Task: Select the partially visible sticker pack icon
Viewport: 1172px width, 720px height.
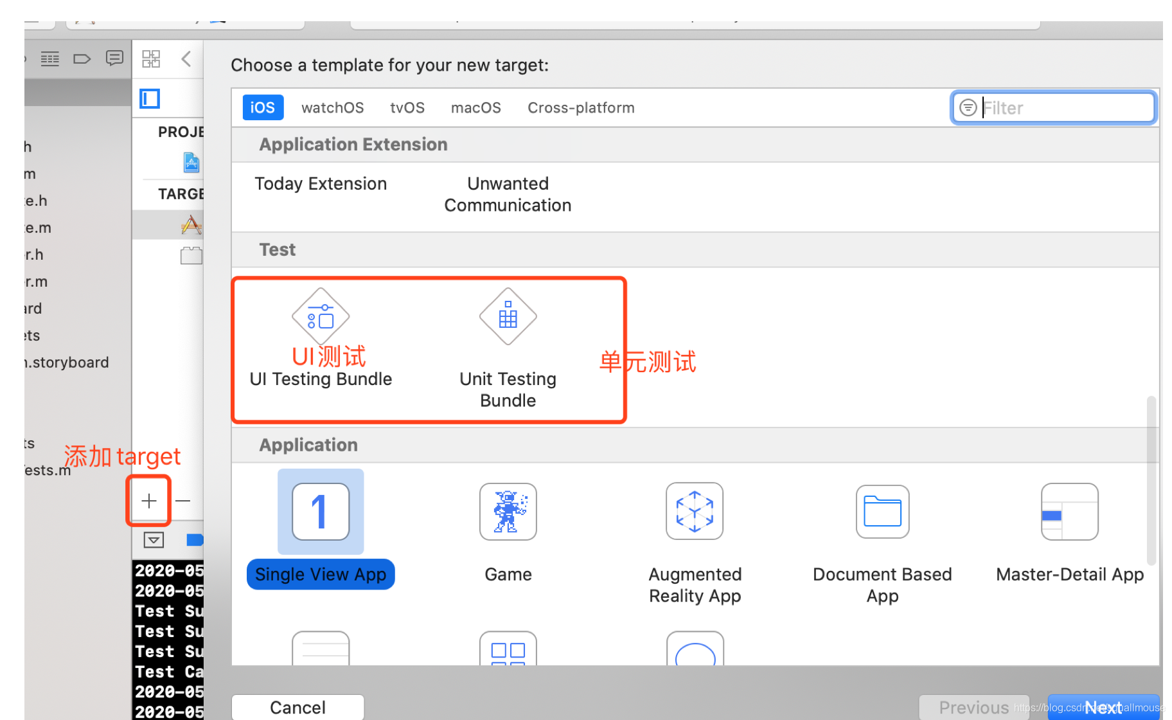Action: pos(695,648)
